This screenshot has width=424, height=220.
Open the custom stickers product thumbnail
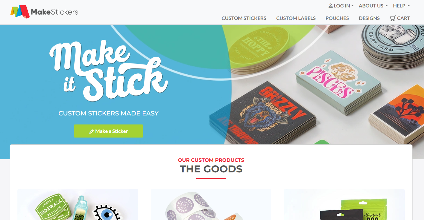(x=78, y=204)
